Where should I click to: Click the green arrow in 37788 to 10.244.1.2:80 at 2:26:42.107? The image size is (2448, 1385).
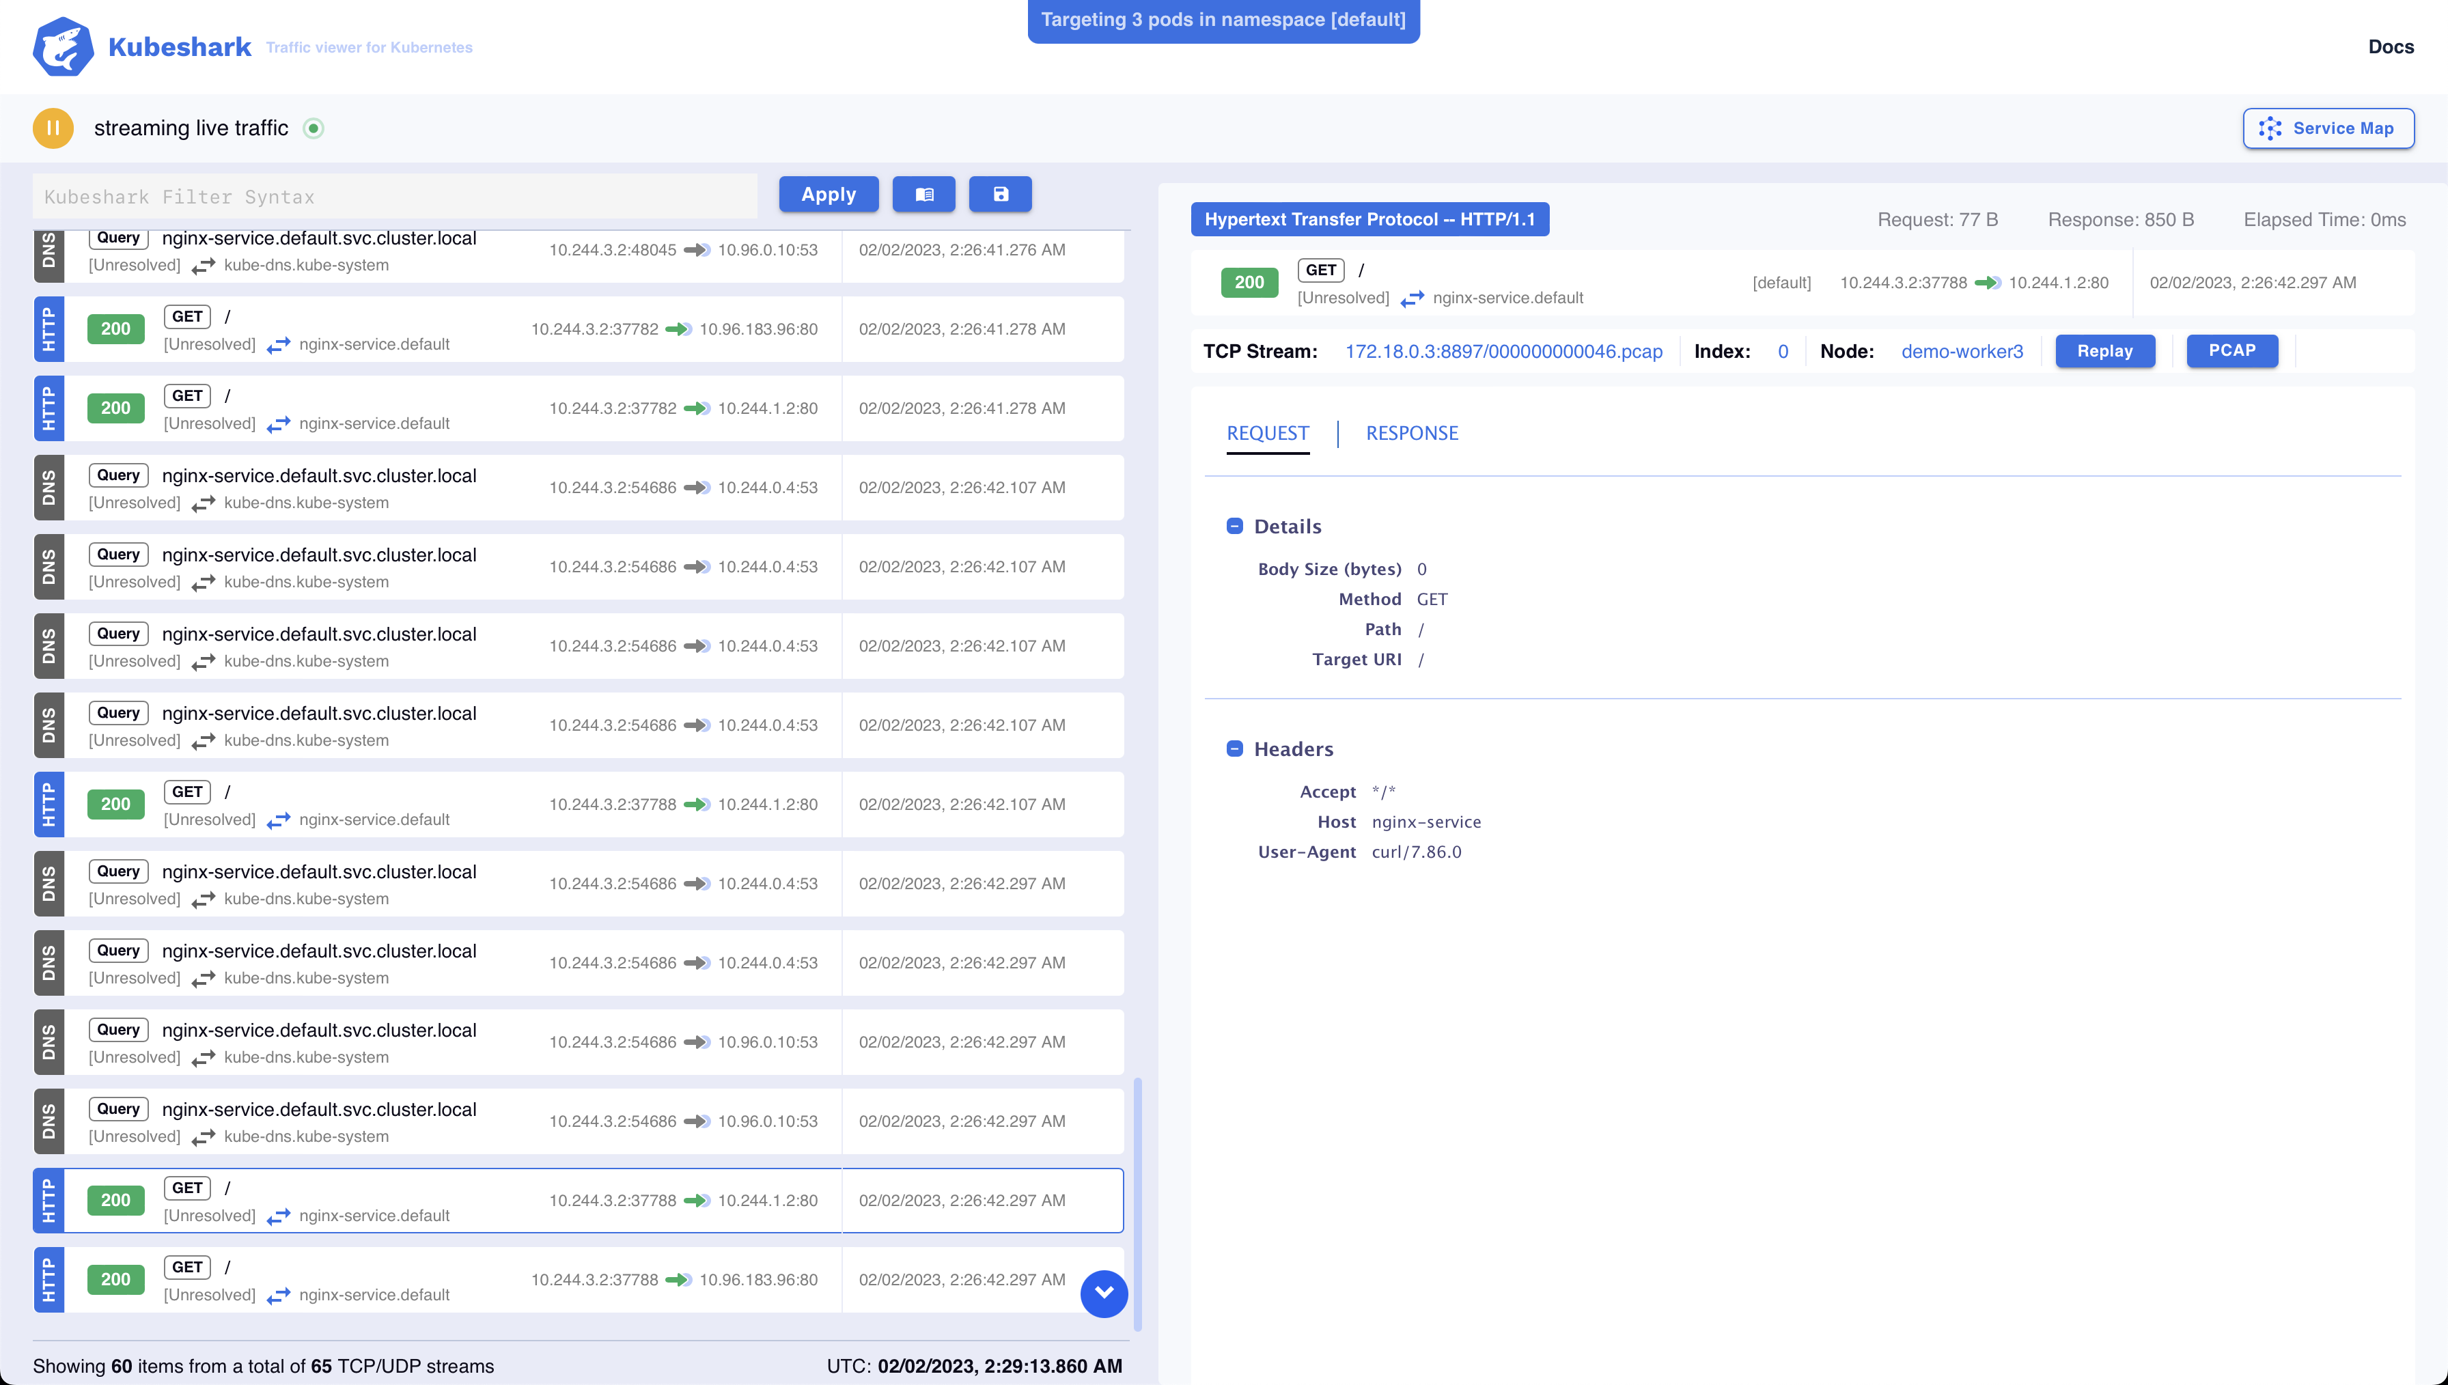(x=697, y=805)
